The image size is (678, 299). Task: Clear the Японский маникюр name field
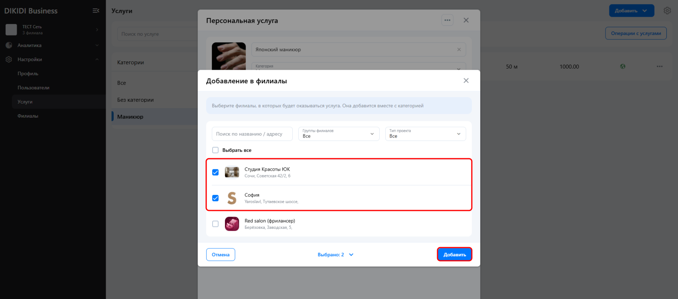click(x=459, y=49)
